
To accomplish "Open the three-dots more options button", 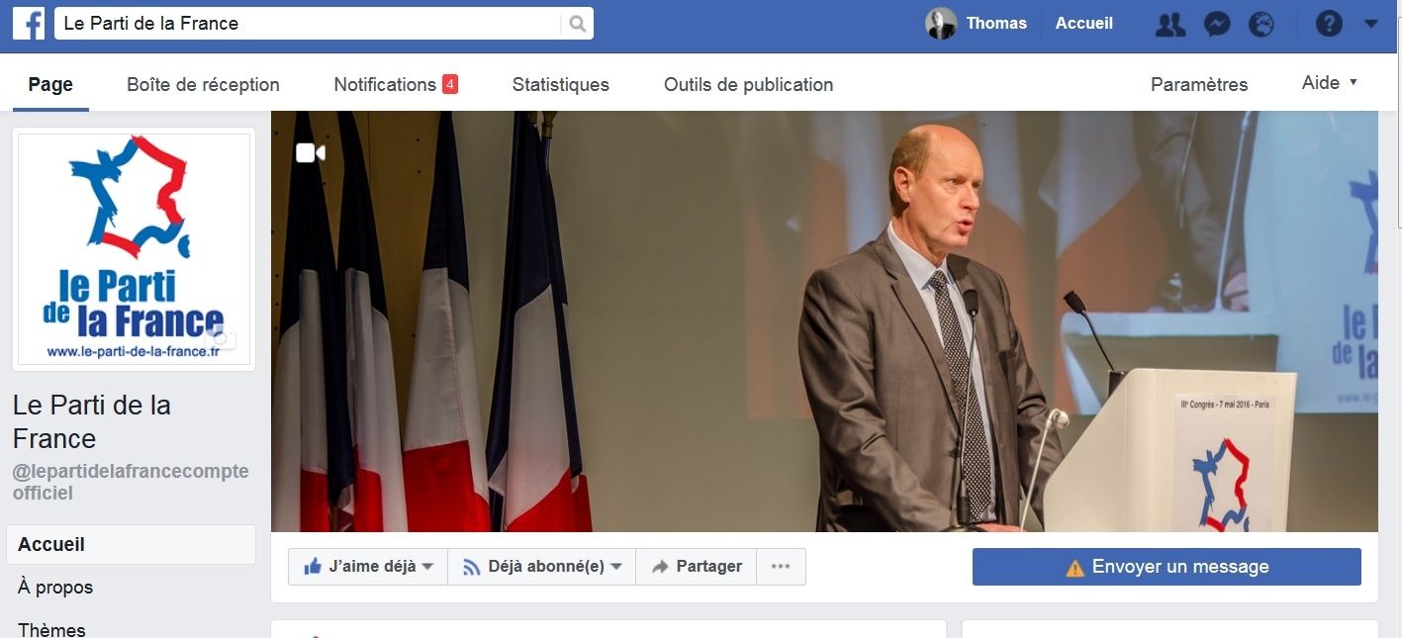I will tap(781, 567).
